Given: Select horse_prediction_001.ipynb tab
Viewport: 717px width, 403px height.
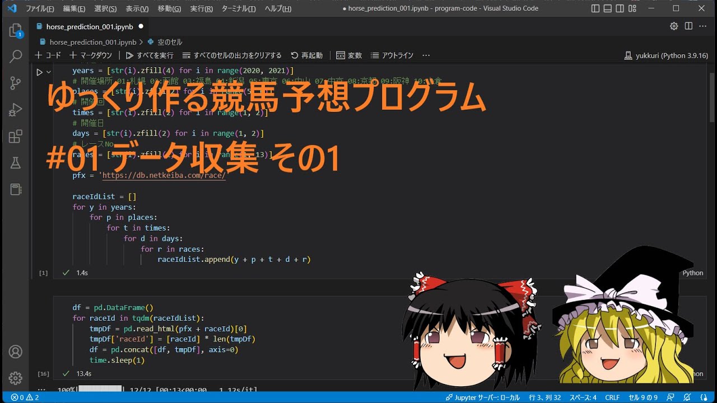Looking at the screenshot, I should [90, 26].
